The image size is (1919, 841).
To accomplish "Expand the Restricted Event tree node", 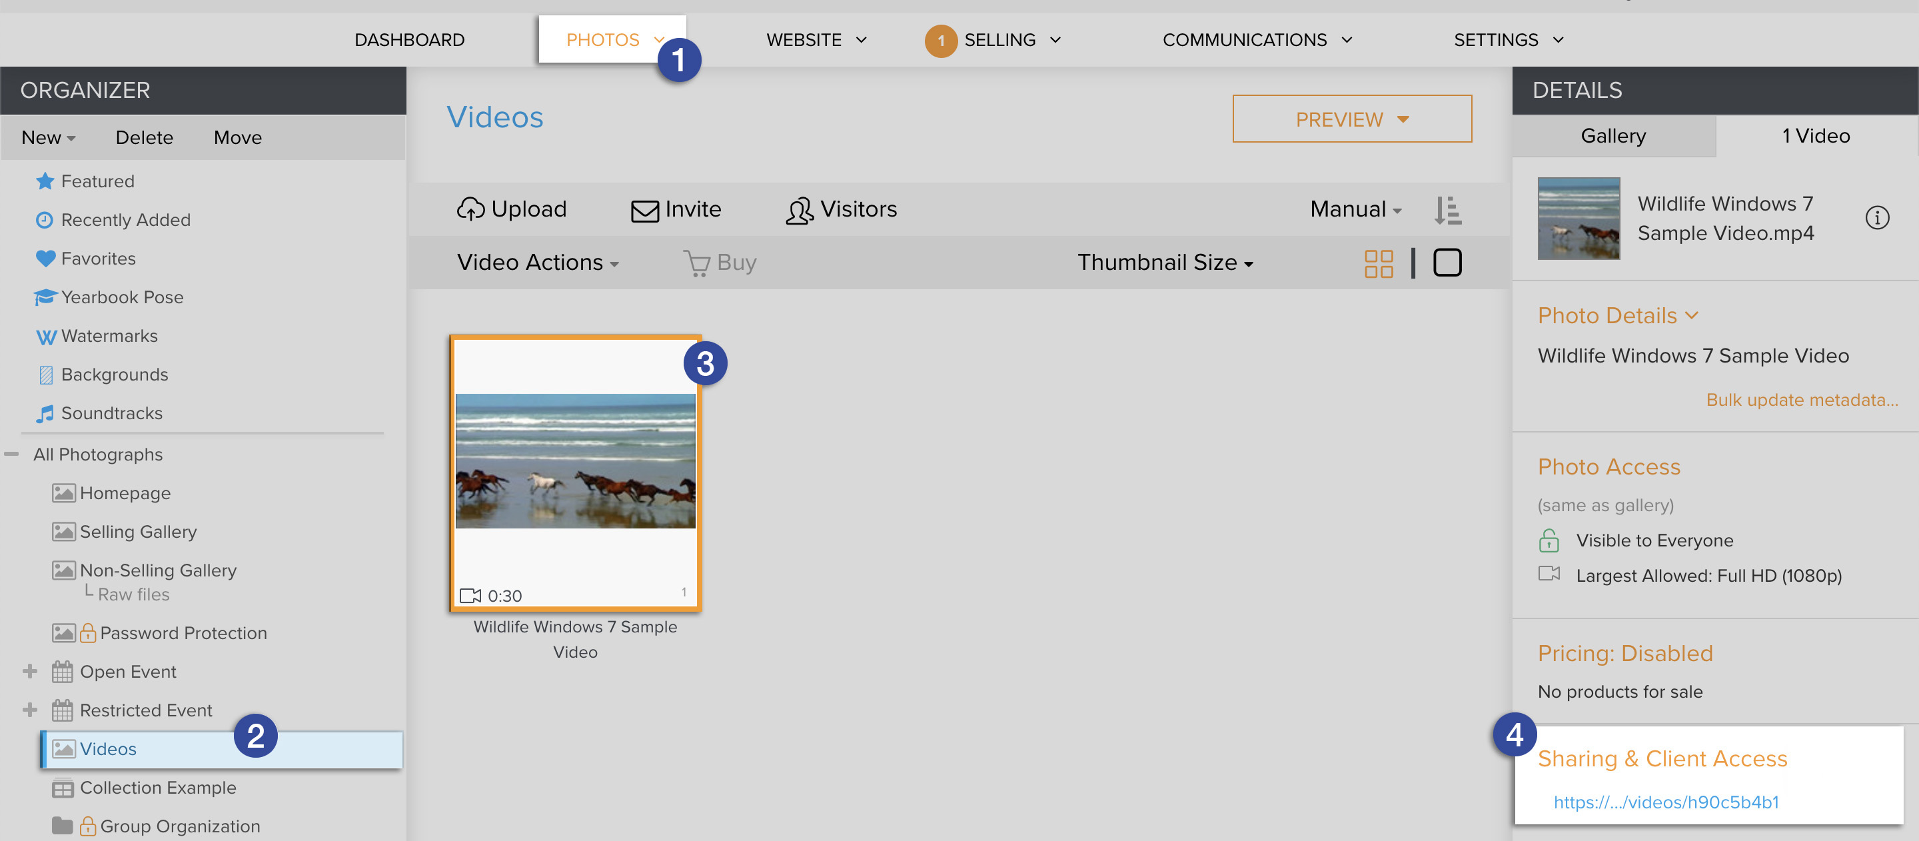I will click(30, 710).
